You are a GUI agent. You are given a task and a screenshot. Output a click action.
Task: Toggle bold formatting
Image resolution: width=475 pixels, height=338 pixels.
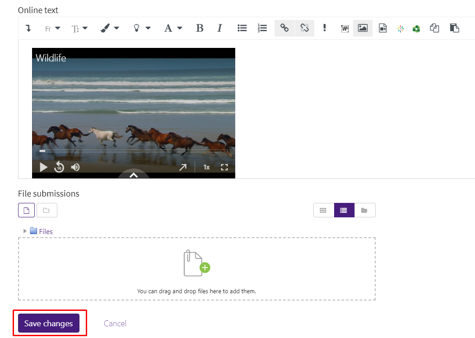click(x=200, y=28)
